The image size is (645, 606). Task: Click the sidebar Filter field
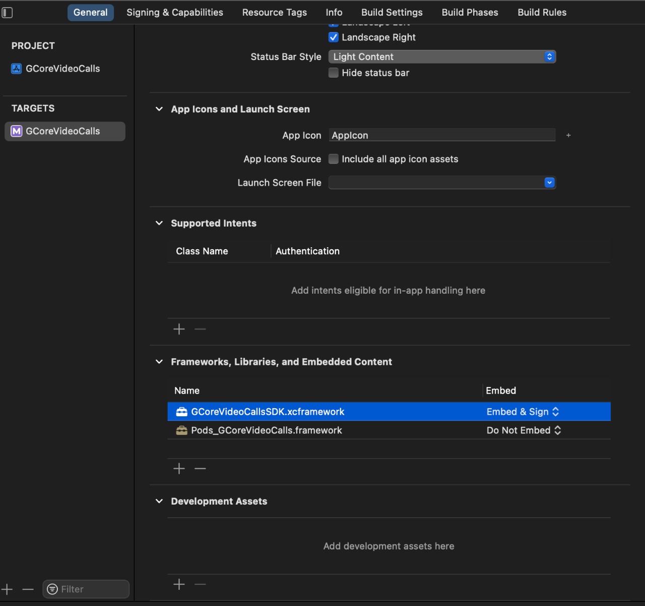(86, 589)
